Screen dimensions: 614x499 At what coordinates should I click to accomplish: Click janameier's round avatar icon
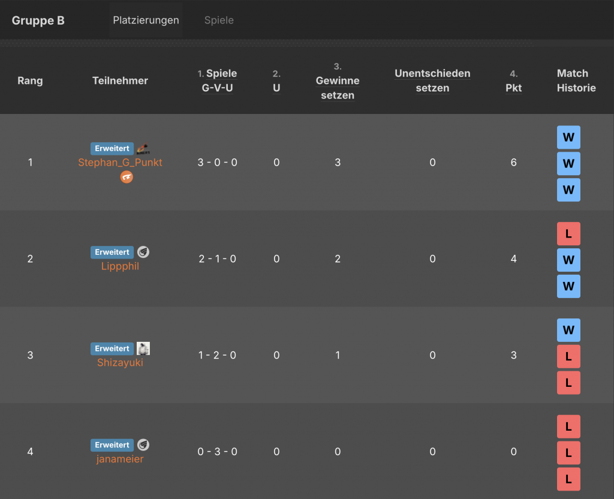click(143, 445)
